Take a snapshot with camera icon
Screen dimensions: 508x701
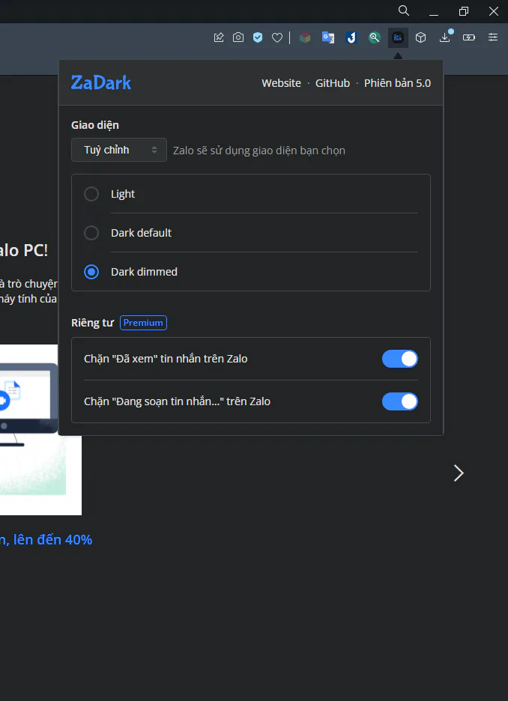[238, 37]
